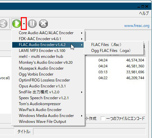Click the Pause encoding button
Screen dimensions: 152x138
pos(32,23)
